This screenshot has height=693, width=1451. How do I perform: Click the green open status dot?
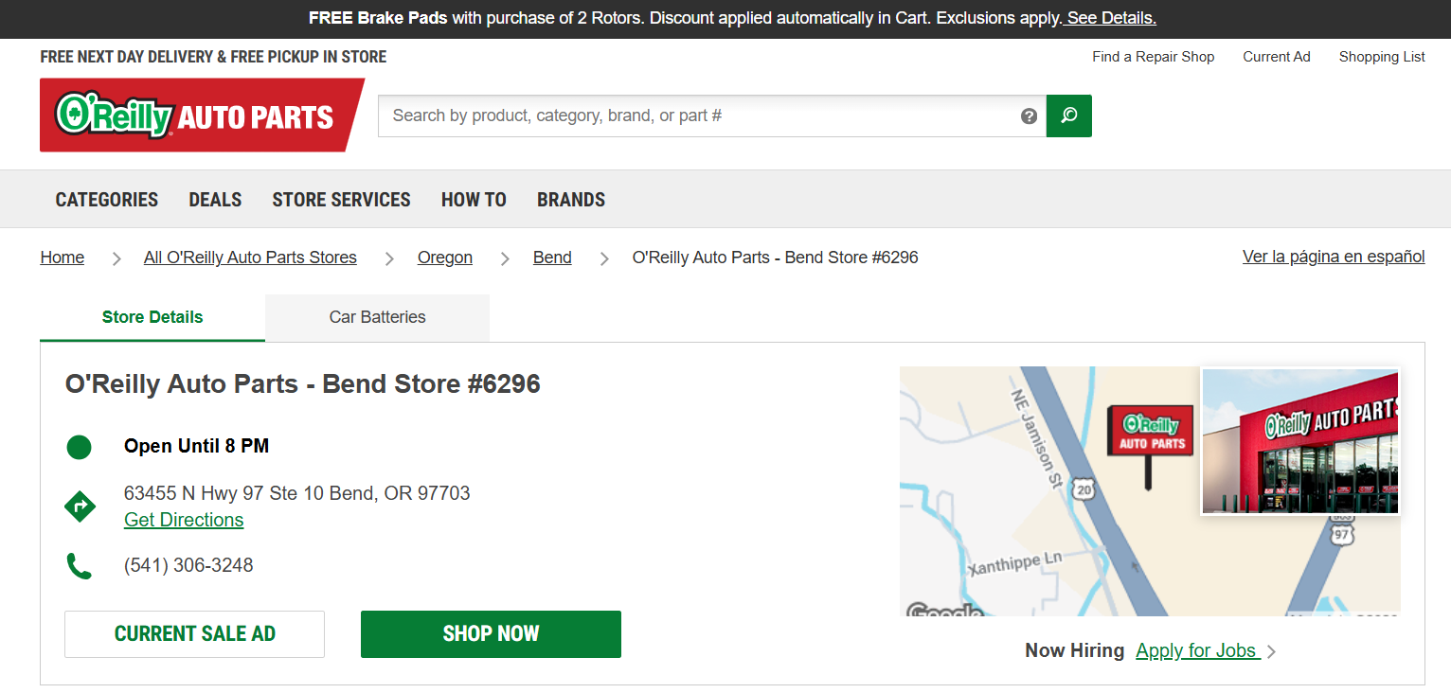pos(80,447)
